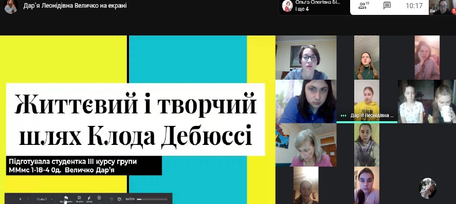Viewport: 456px width, 204px height.
Task: Open the Нотатки speaker notes tool
Action: 79,199
